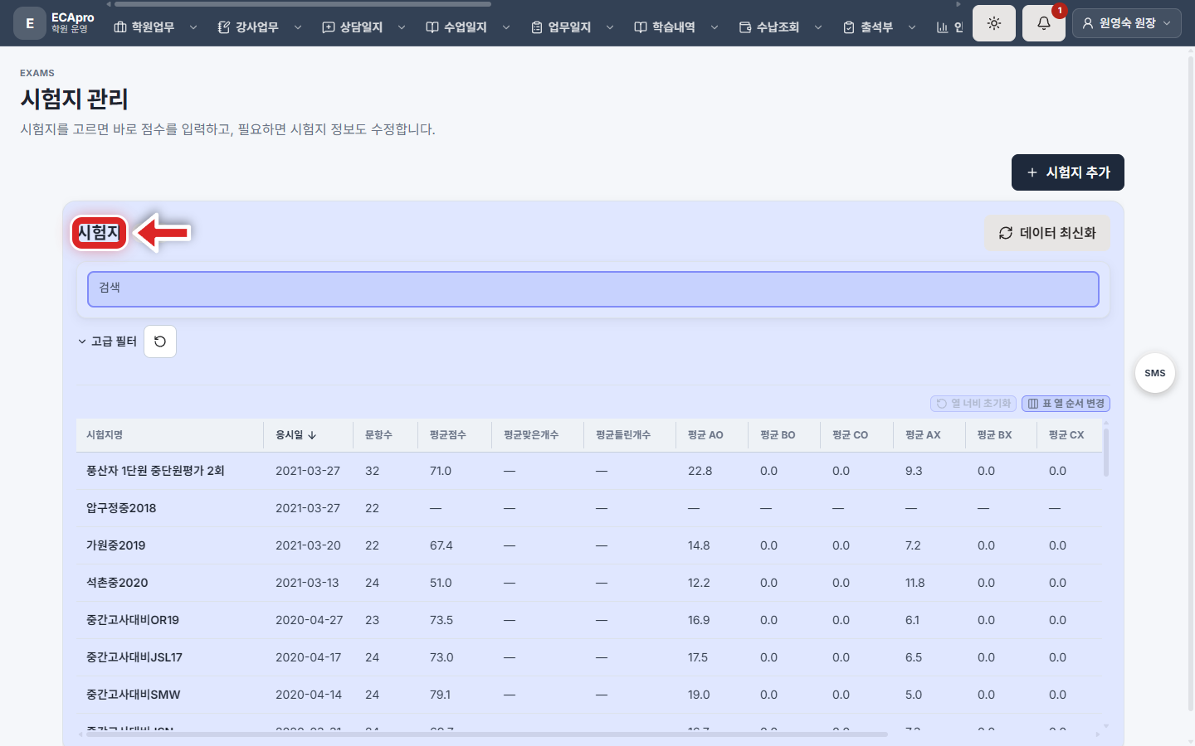Expand 고급 필터 section
1195x746 pixels.
coord(107,342)
